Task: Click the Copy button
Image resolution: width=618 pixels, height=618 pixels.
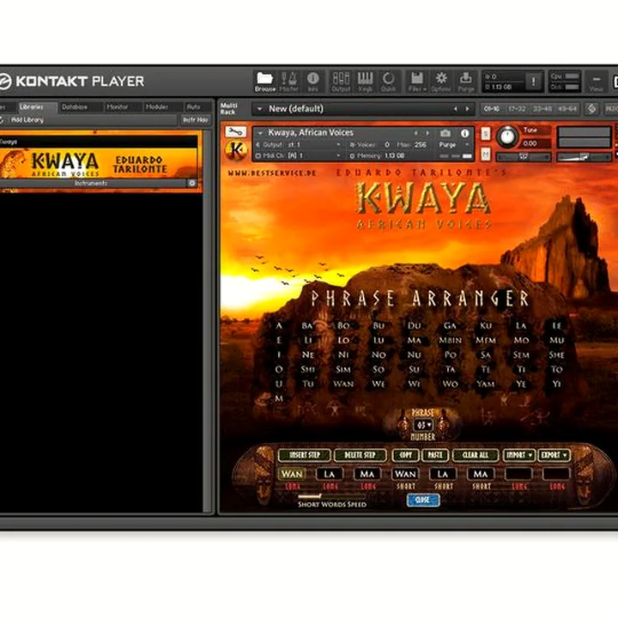Action: pos(405,455)
